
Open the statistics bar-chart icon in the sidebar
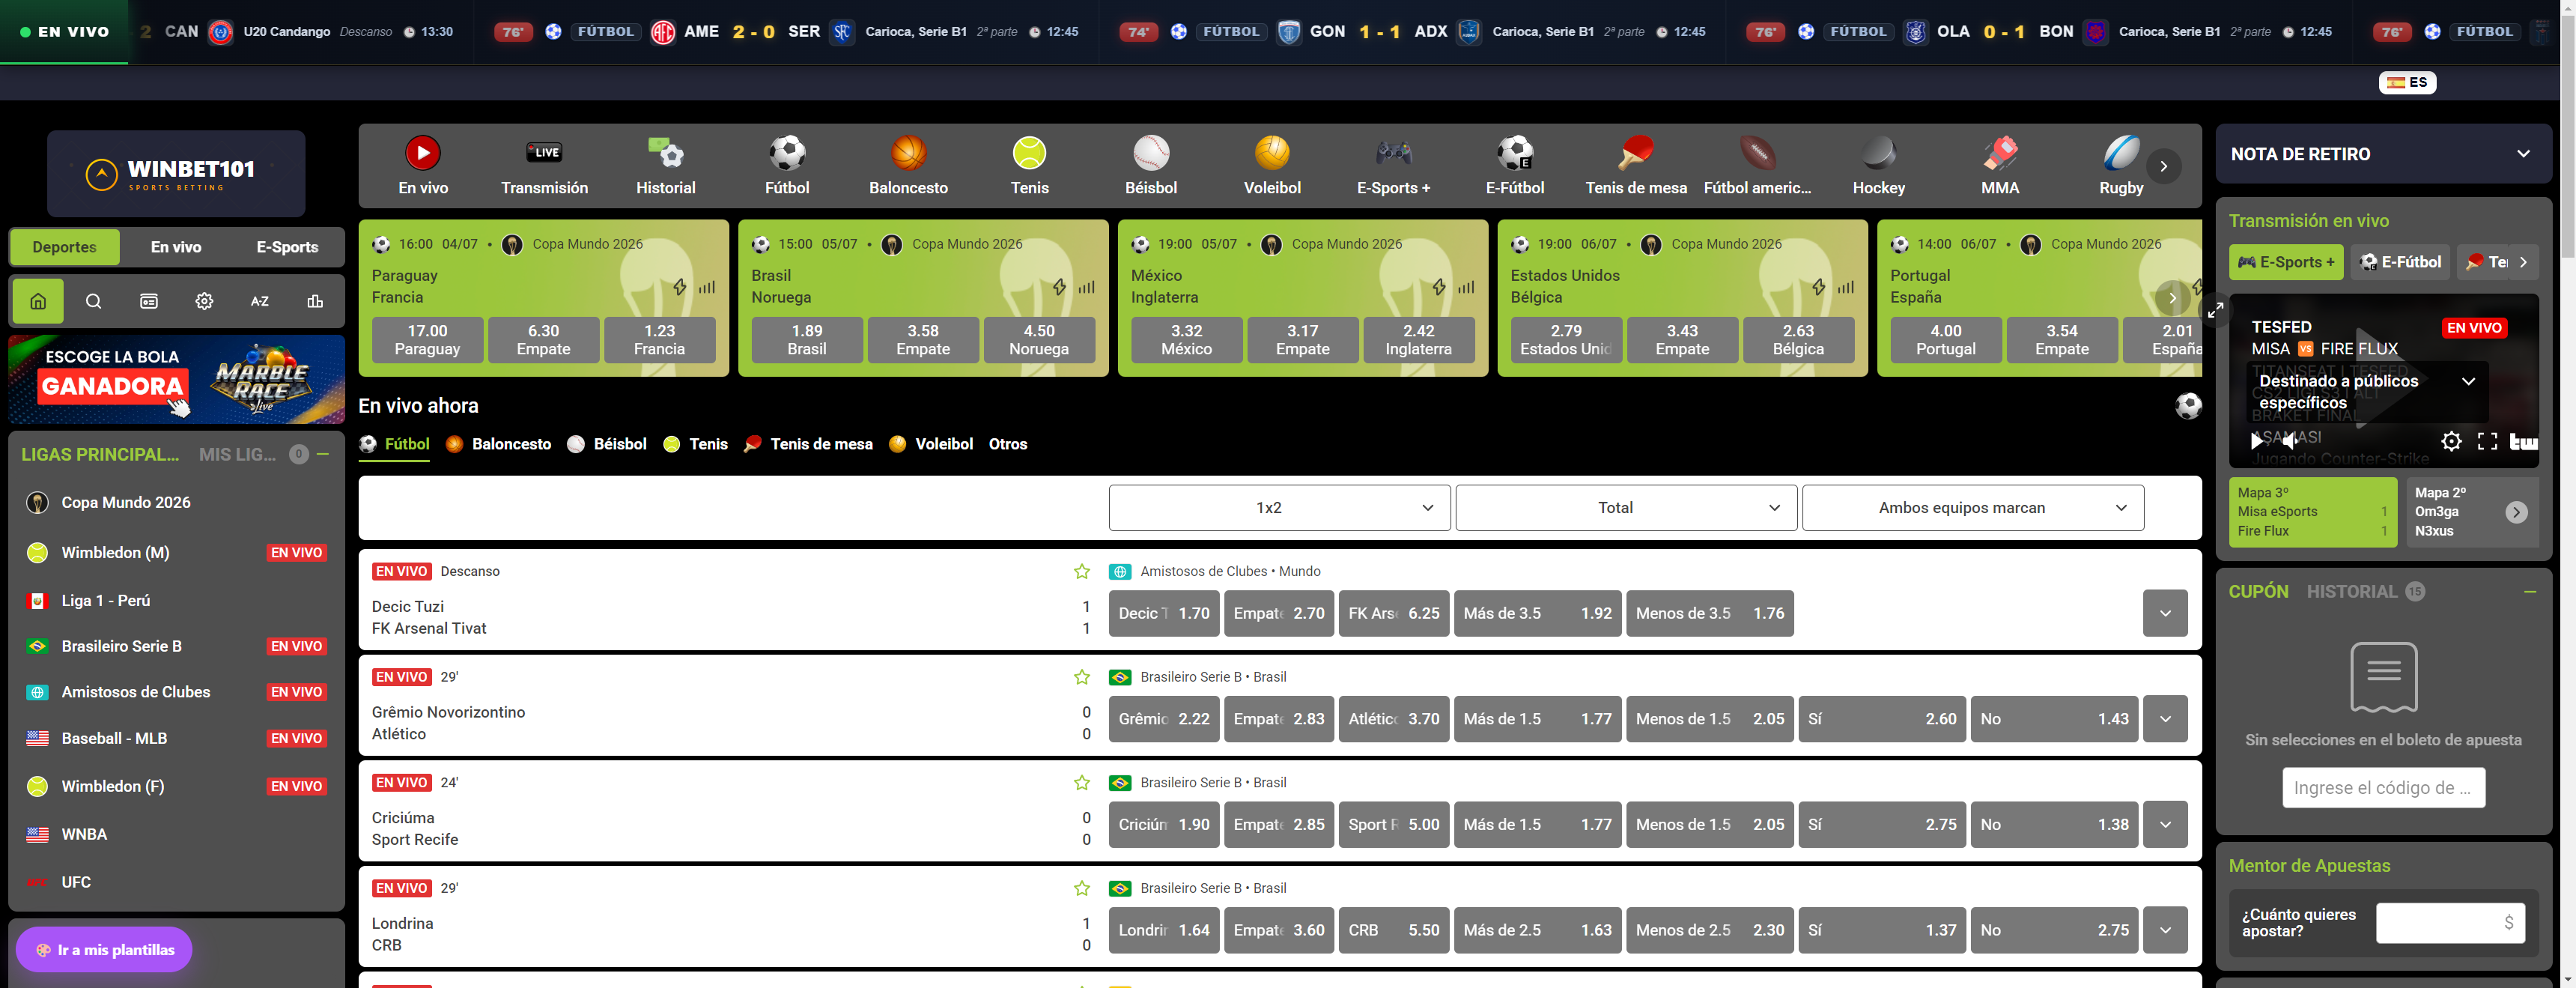[315, 301]
